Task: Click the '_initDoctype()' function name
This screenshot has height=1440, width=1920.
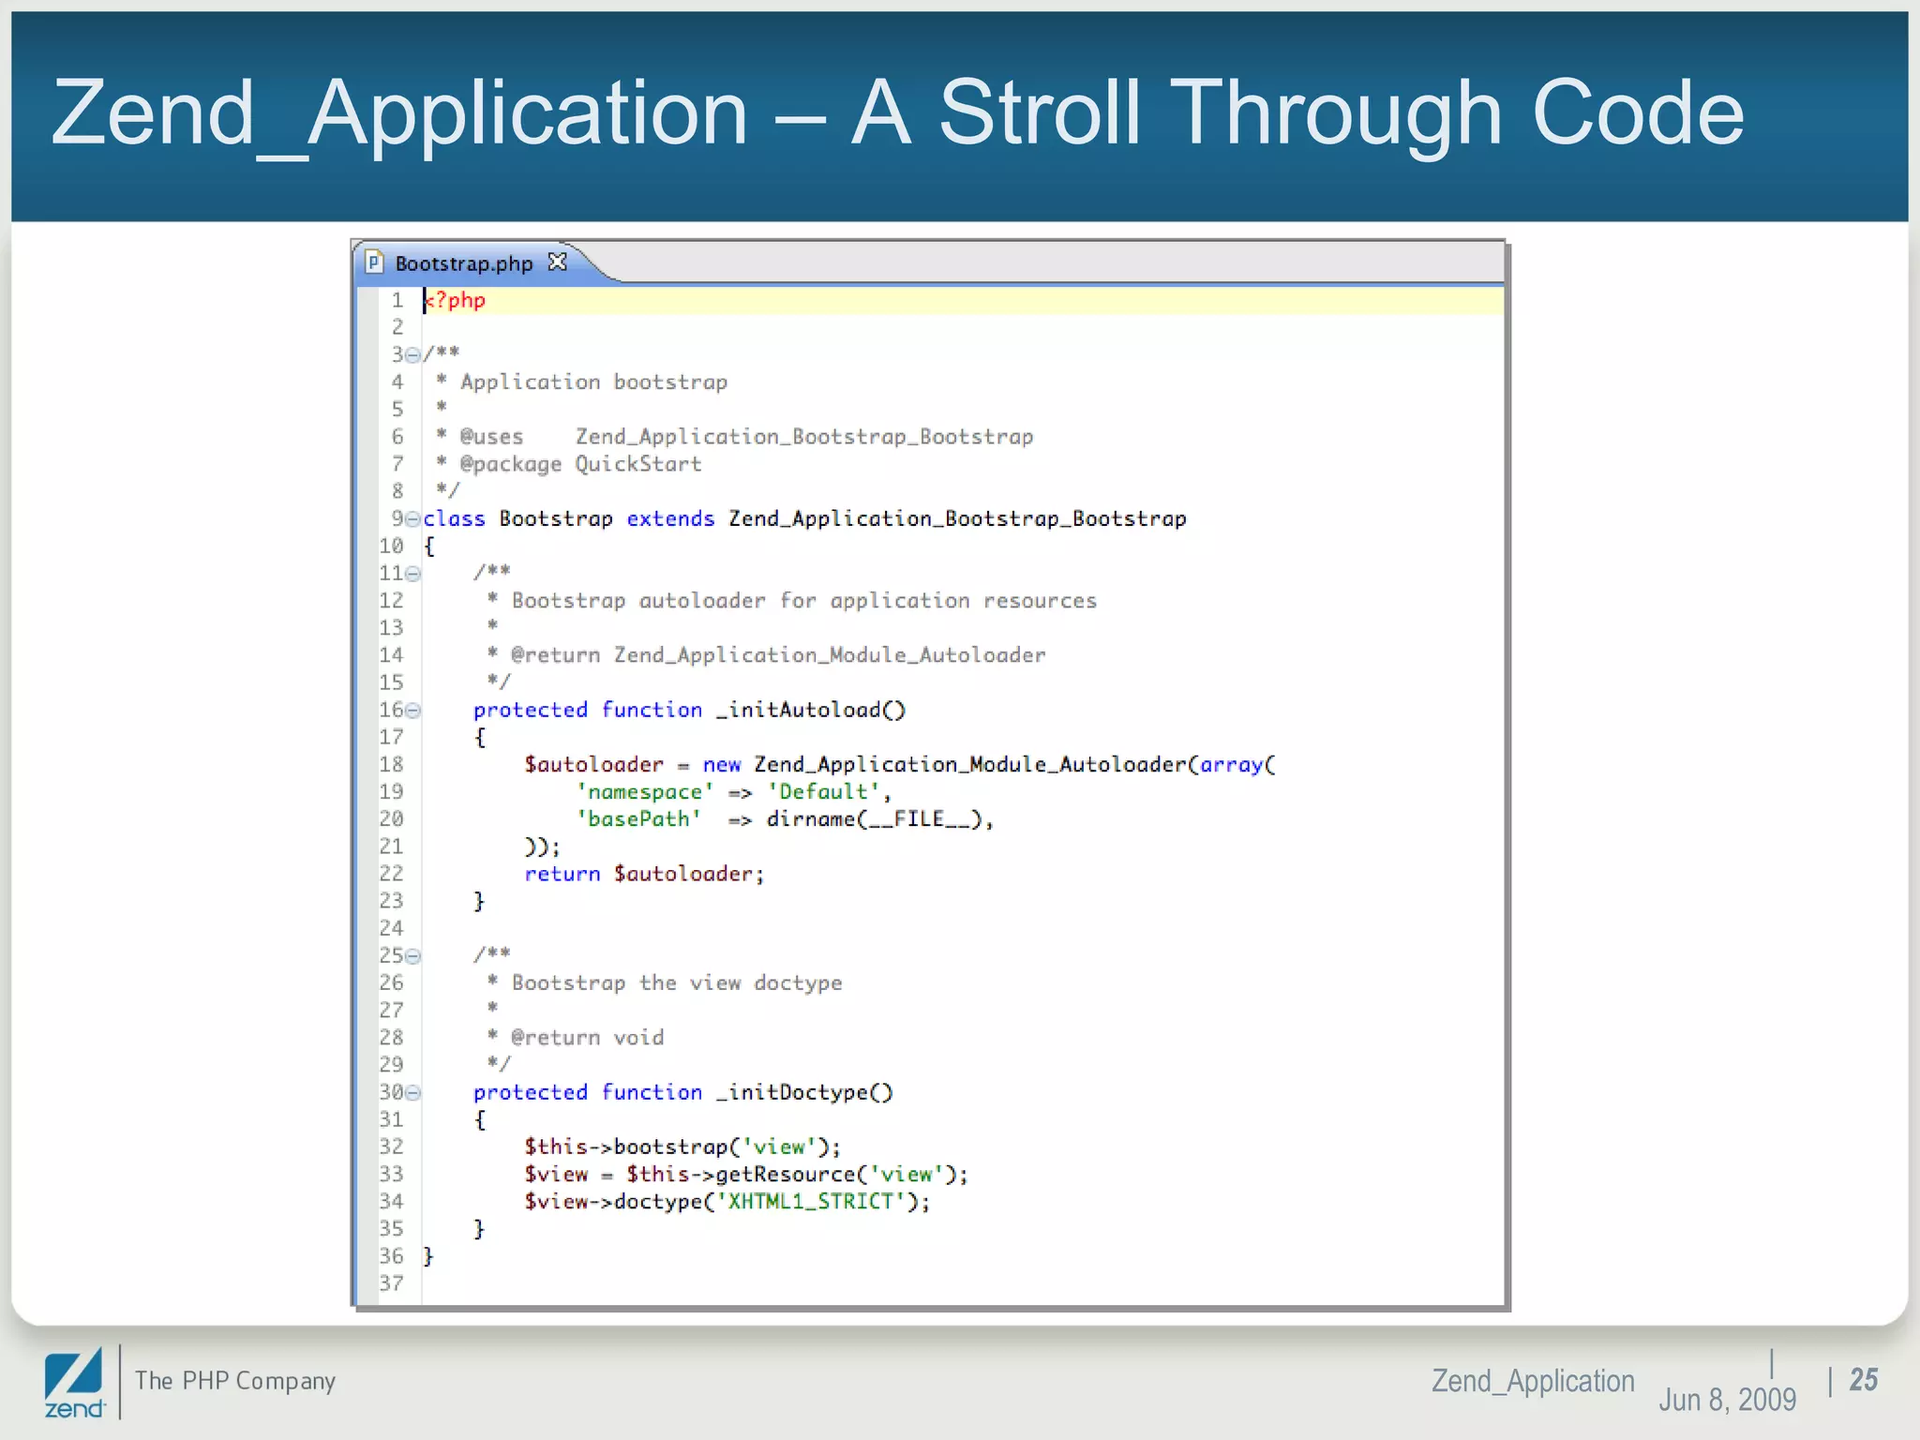Action: click(x=804, y=1093)
